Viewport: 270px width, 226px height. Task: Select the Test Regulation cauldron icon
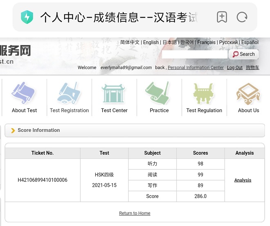[204, 94]
